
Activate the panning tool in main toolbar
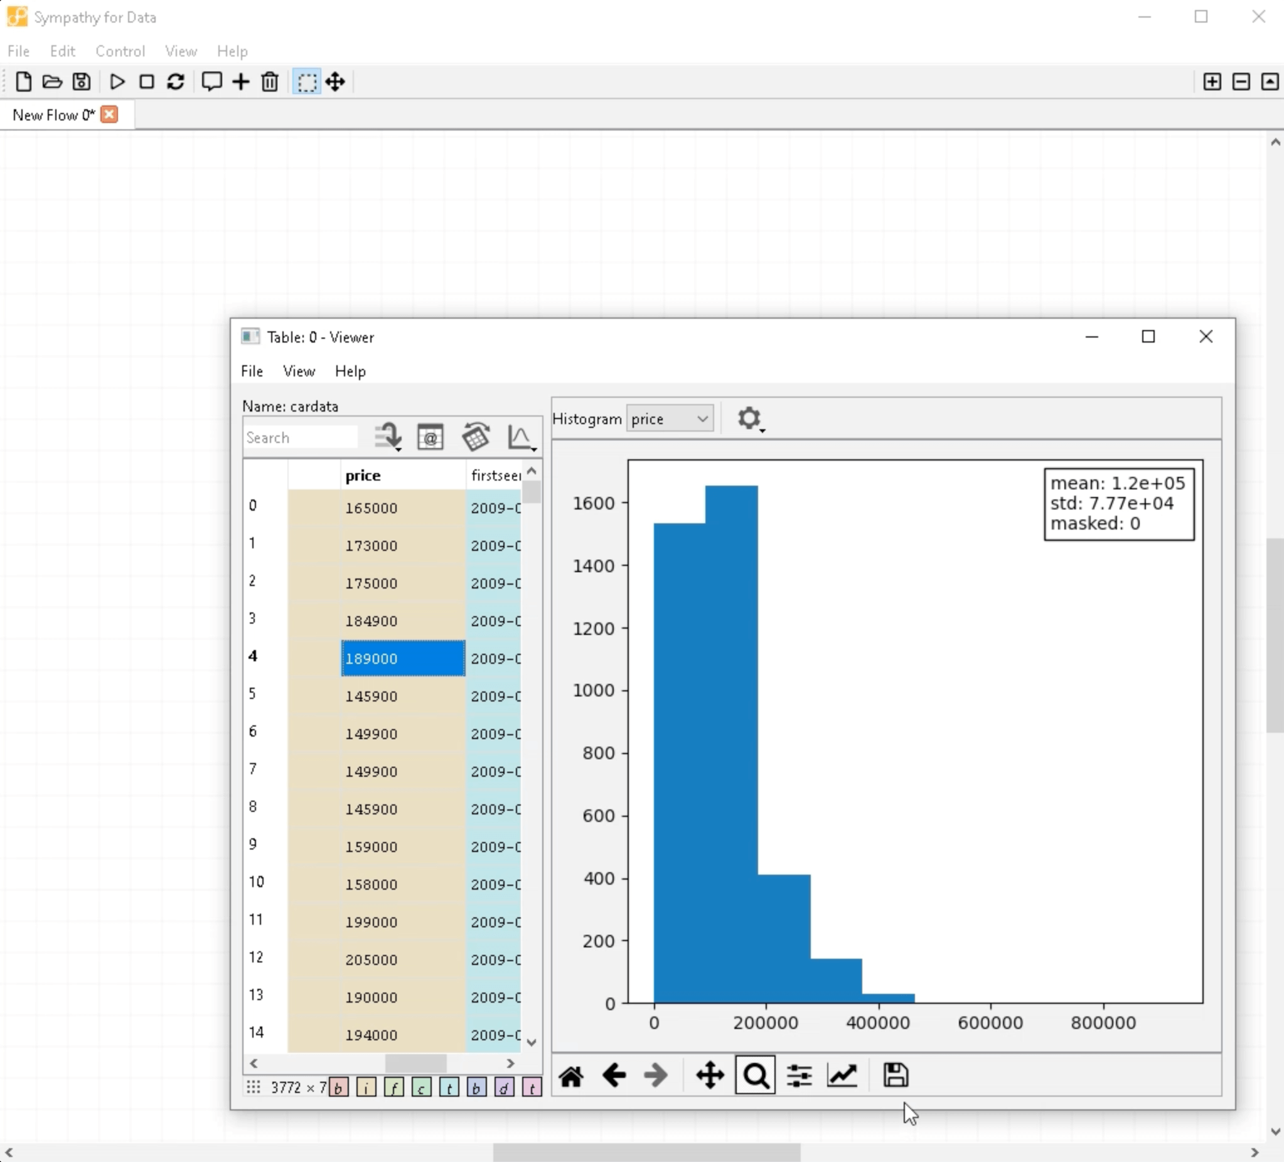click(x=335, y=82)
